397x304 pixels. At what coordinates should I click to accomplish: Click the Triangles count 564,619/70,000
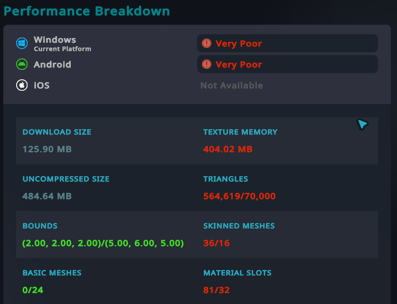tap(239, 196)
